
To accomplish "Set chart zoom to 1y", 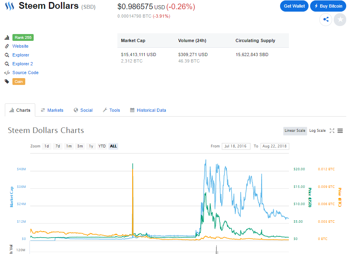I will coord(91,146).
